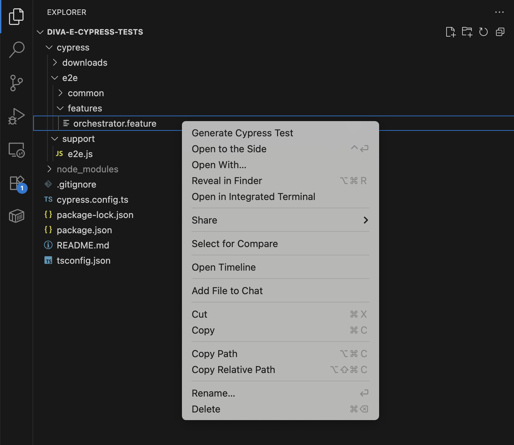This screenshot has width=514, height=445.
Task: Expand the common folder
Action: click(86, 93)
